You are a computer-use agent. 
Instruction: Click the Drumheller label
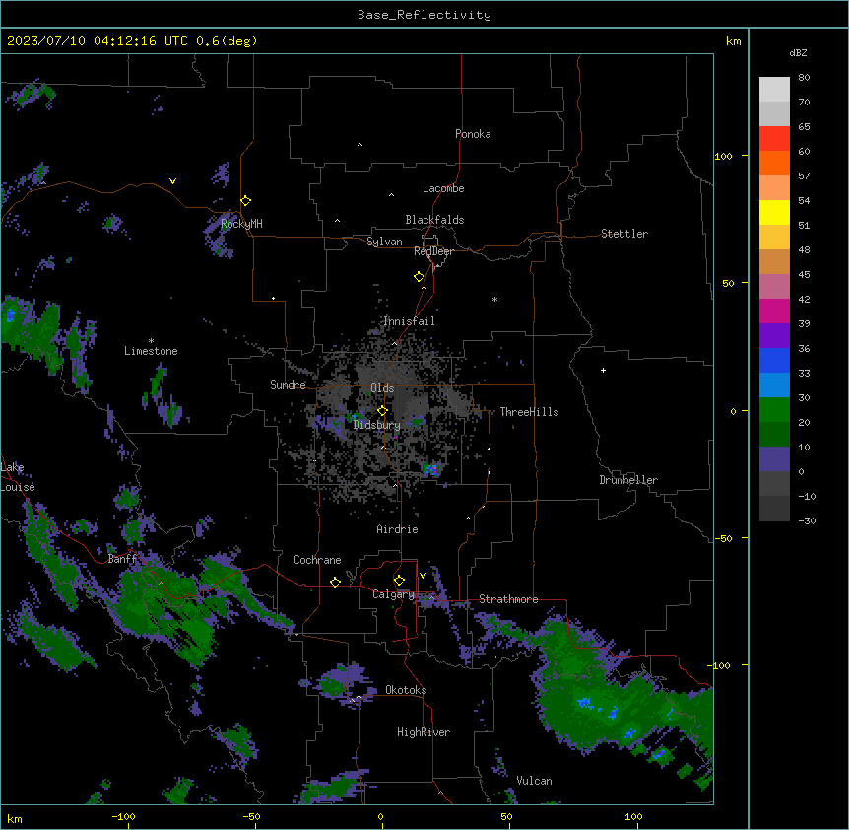click(628, 480)
